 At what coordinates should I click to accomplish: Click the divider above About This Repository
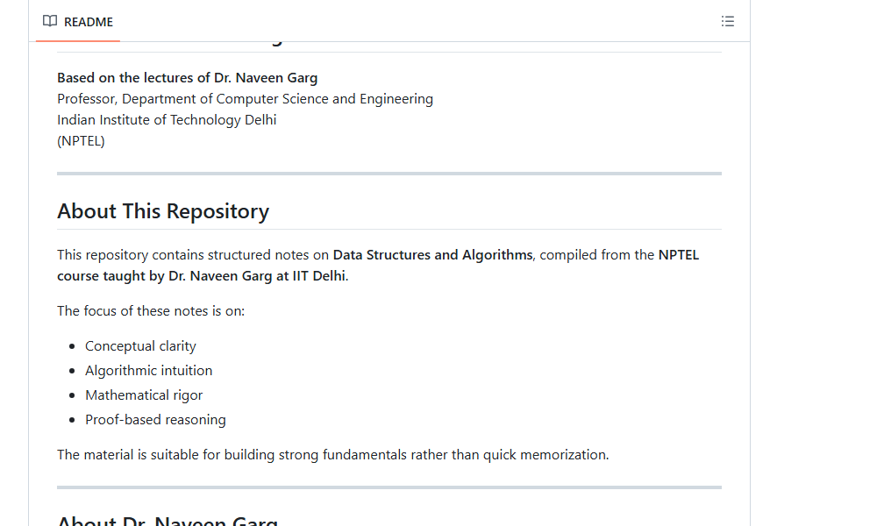(389, 174)
